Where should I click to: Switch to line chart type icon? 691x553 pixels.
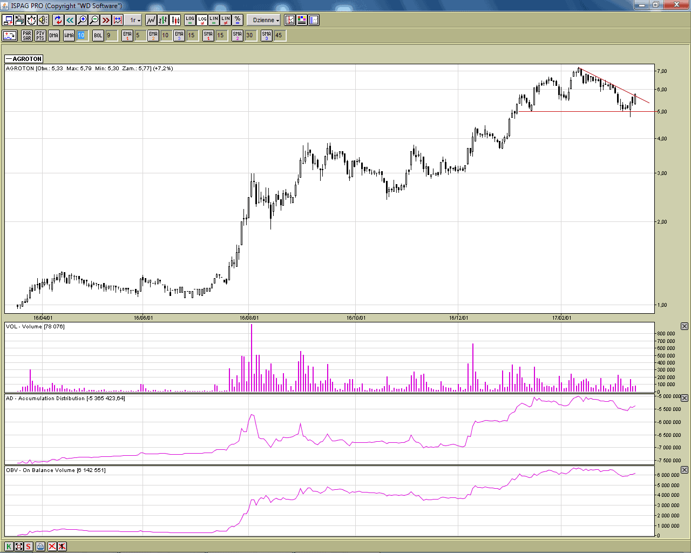coord(151,20)
